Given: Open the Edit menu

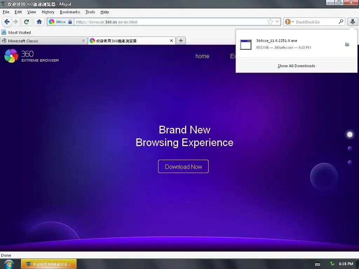Looking at the screenshot, I should click(18, 12).
